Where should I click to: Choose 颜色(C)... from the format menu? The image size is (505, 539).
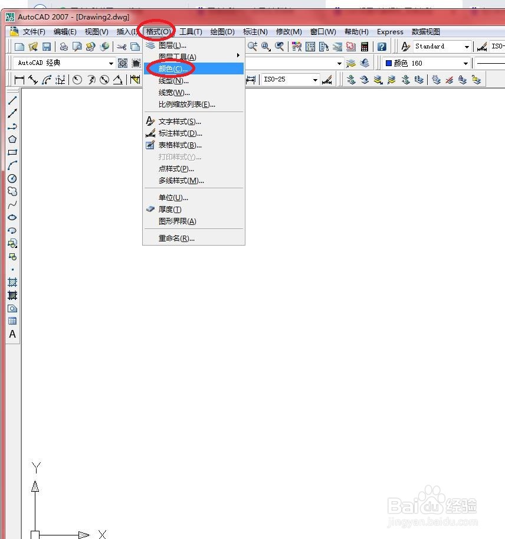pyautogui.click(x=194, y=68)
